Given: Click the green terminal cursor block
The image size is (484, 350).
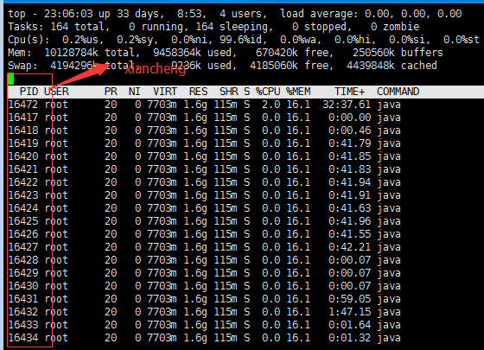Looking at the screenshot, I should click(x=10, y=79).
